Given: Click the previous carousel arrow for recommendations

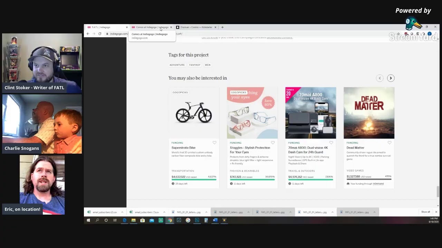Looking at the screenshot, I should (x=379, y=78).
